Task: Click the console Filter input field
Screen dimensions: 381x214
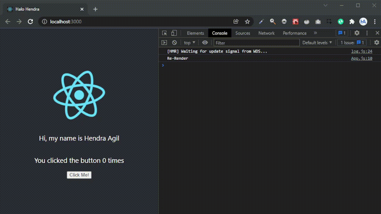Action: (257, 43)
